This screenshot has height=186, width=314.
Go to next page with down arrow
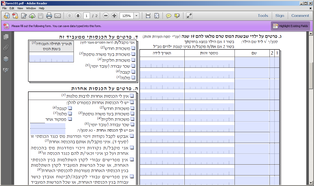78,16
